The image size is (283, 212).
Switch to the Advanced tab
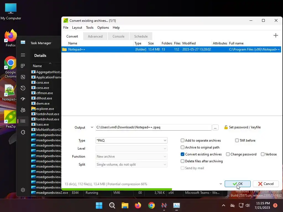click(95, 36)
